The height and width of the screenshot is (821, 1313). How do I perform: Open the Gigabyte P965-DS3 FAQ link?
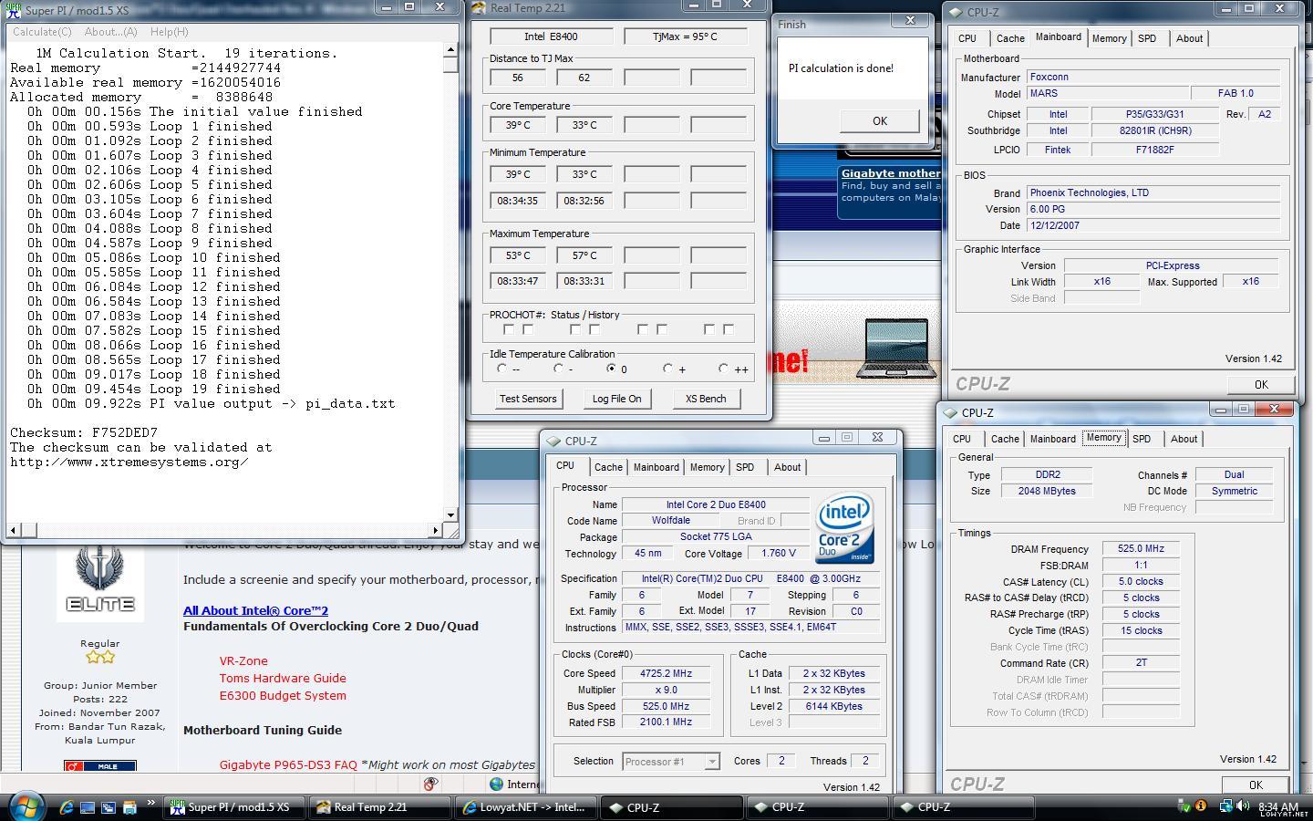(288, 764)
